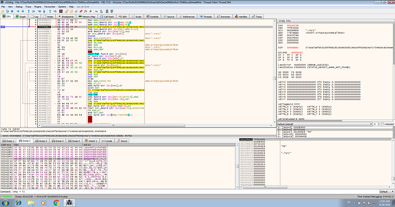Click the Restart debuggee toolbar icon
Viewport: 395px width, 207px height.
[x=7, y=11]
